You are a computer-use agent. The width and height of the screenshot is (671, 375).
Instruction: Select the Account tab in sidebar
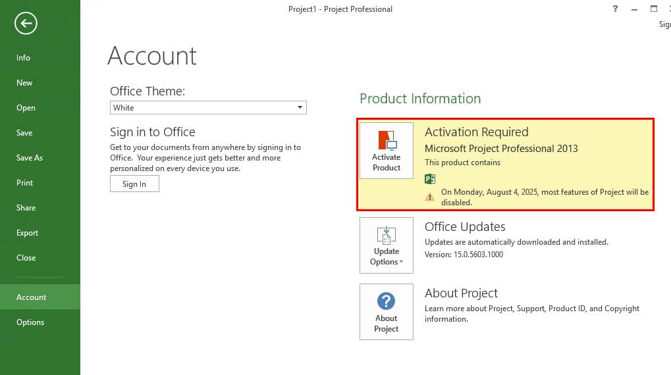(x=40, y=297)
